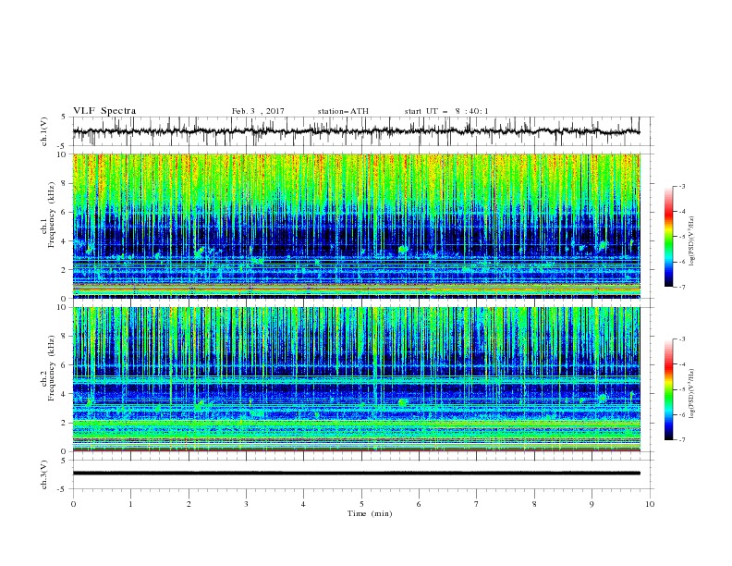Select the "start UT = 8 :40: 1" text
The height and width of the screenshot is (566, 732).
click(446, 111)
